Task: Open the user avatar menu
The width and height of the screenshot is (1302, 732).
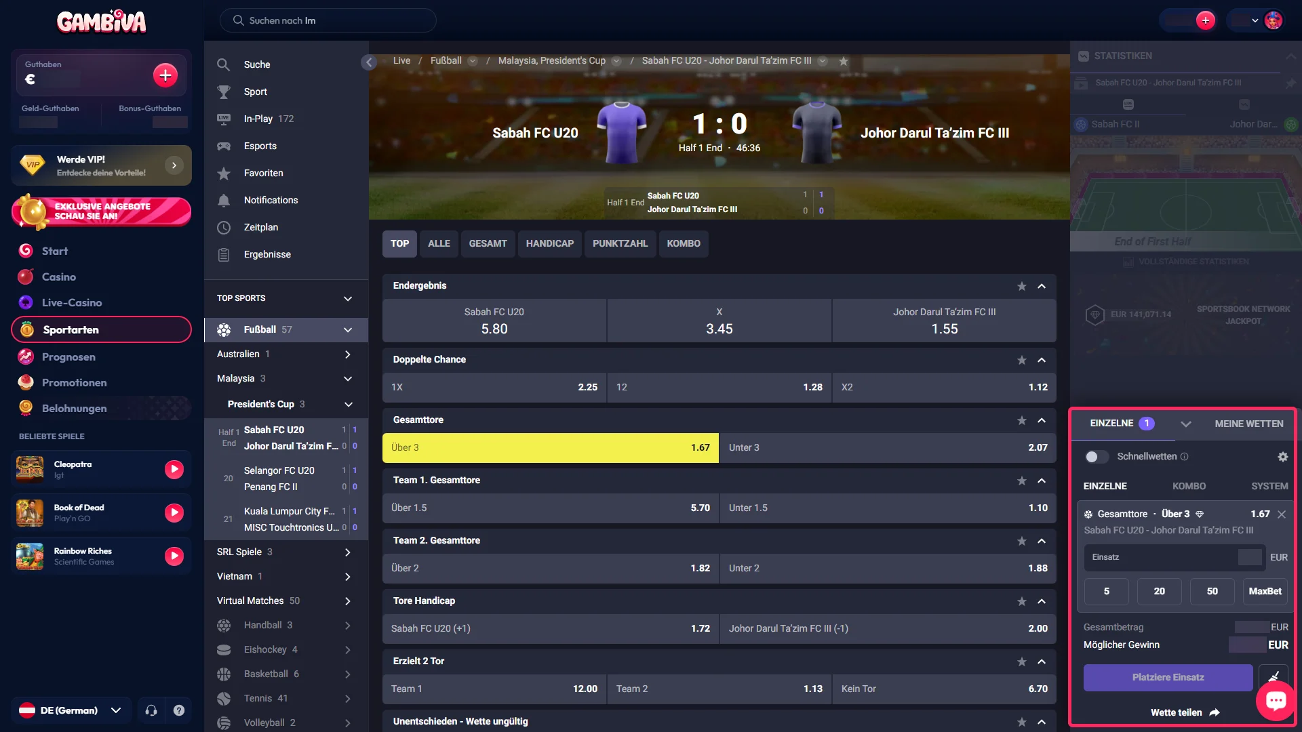Action: 1274,20
